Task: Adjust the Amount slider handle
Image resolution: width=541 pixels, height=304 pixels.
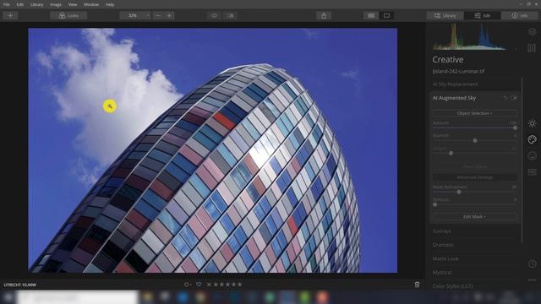Action: pos(515,128)
